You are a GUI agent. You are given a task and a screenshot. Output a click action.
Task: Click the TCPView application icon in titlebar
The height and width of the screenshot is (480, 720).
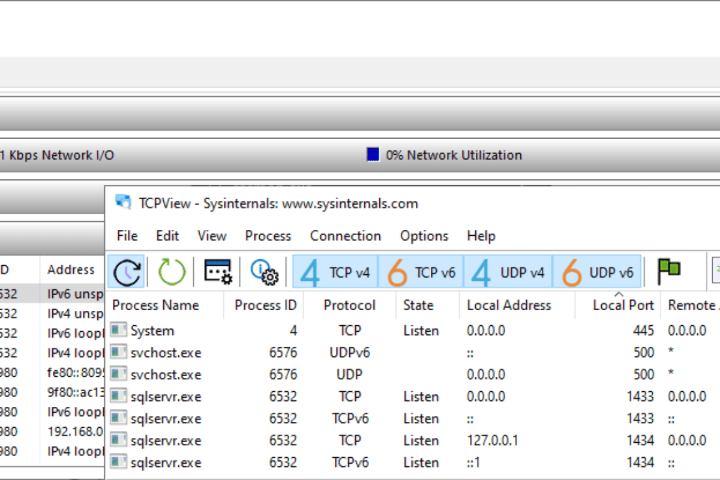click(124, 203)
